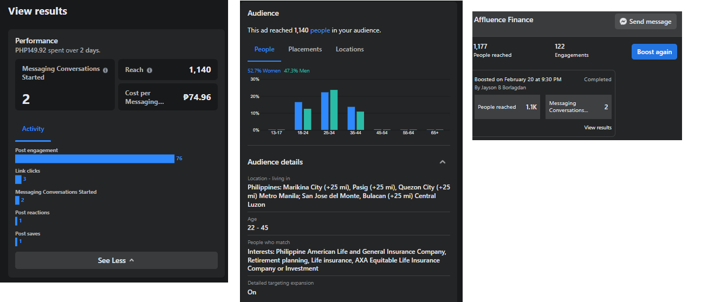Collapse the Audience details section chevron
Screen dimensions: 701x302
(x=443, y=162)
